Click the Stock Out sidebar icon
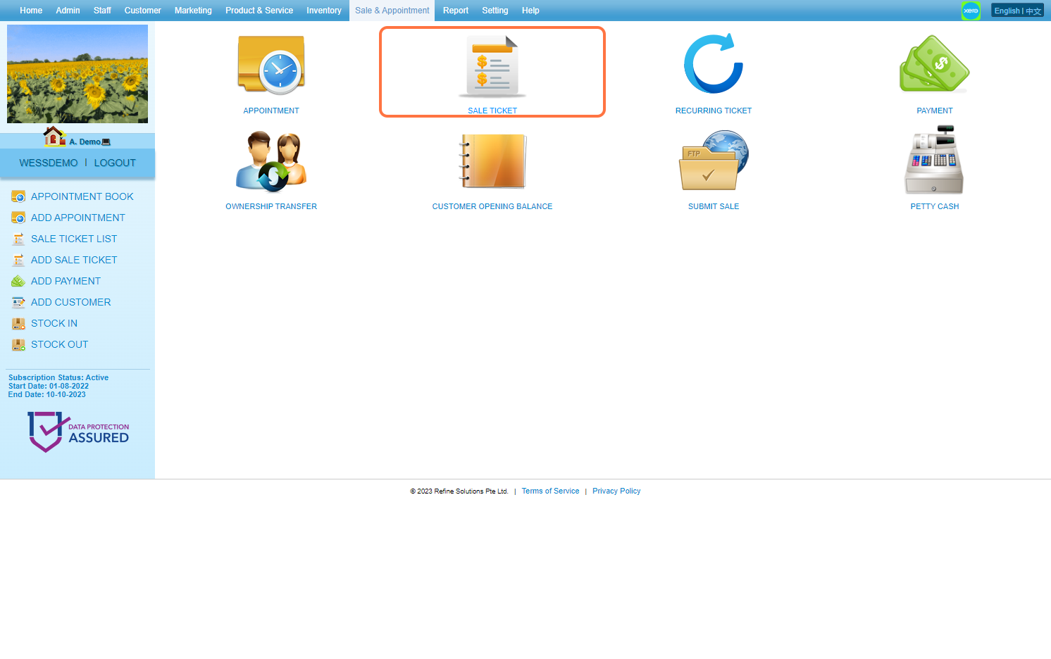Screen dimensions: 1051x659 [18, 344]
